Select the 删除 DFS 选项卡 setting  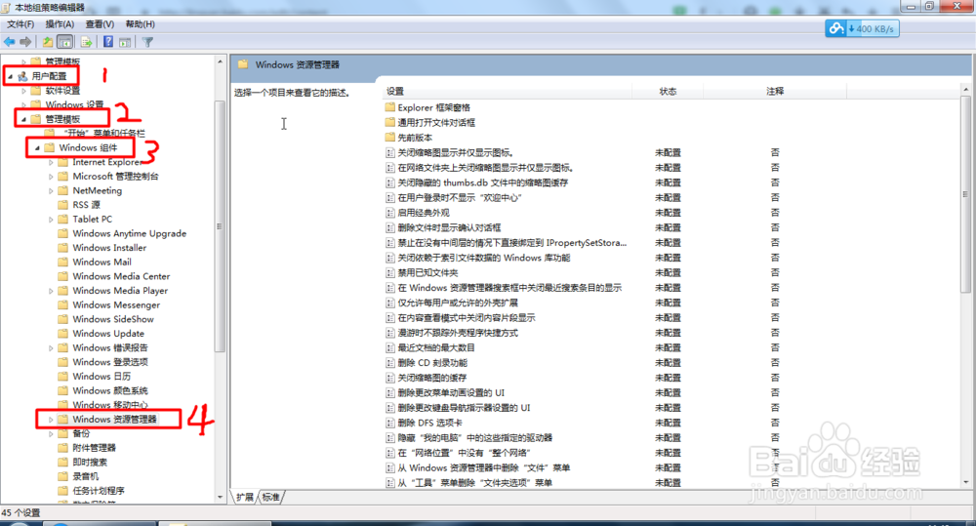(x=430, y=423)
